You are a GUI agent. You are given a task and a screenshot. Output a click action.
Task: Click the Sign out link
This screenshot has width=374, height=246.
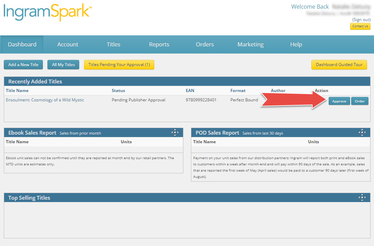point(361,20)
